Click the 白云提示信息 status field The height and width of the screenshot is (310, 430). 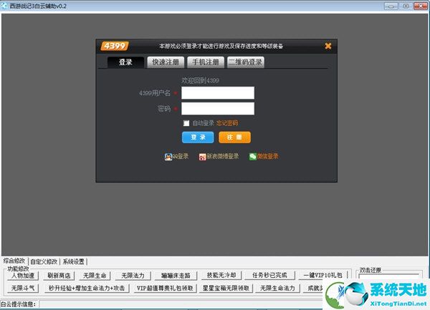tap(181, 304)
